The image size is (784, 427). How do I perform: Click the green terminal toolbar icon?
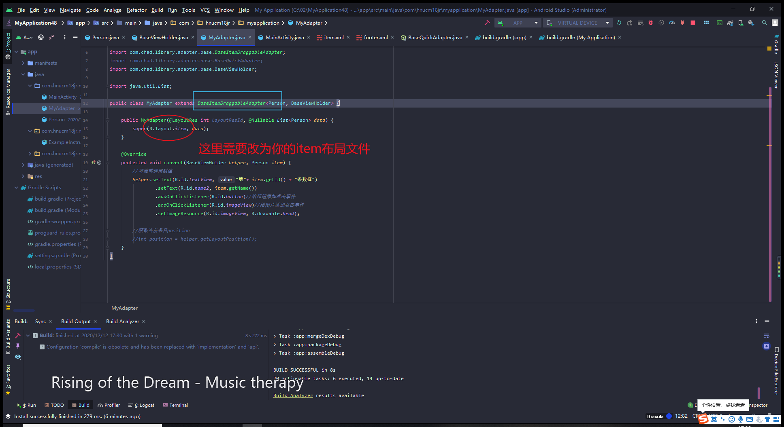coord(720,23)
